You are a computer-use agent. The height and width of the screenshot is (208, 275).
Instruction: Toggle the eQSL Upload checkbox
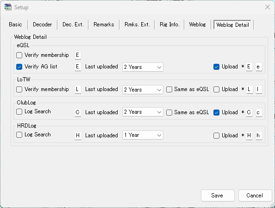pos(216,67)
